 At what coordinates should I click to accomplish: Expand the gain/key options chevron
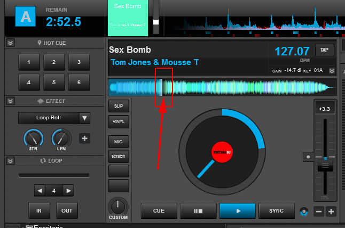(332, 71)
